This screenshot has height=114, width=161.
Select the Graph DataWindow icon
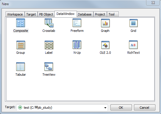pos(105,23)
